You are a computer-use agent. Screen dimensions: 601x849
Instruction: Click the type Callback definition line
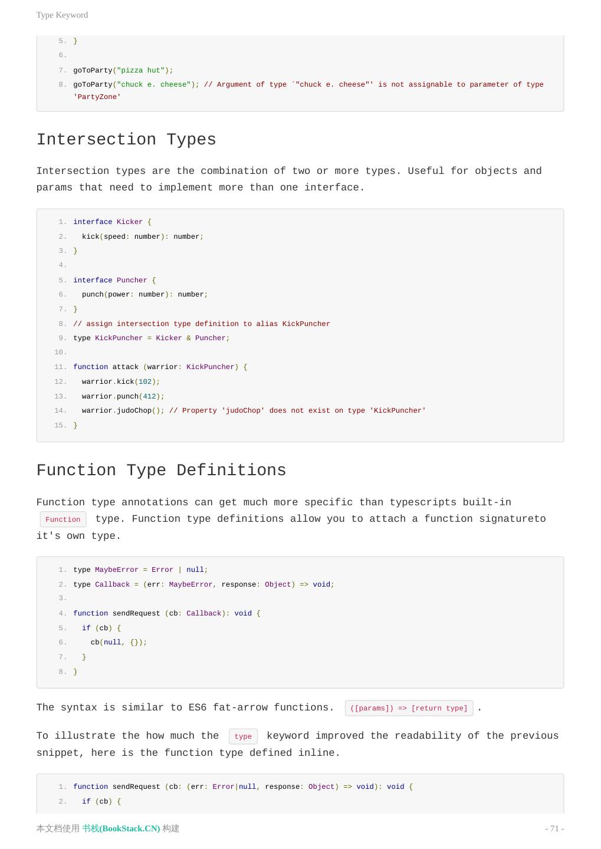pyautogui.click(x=203, y=584)
